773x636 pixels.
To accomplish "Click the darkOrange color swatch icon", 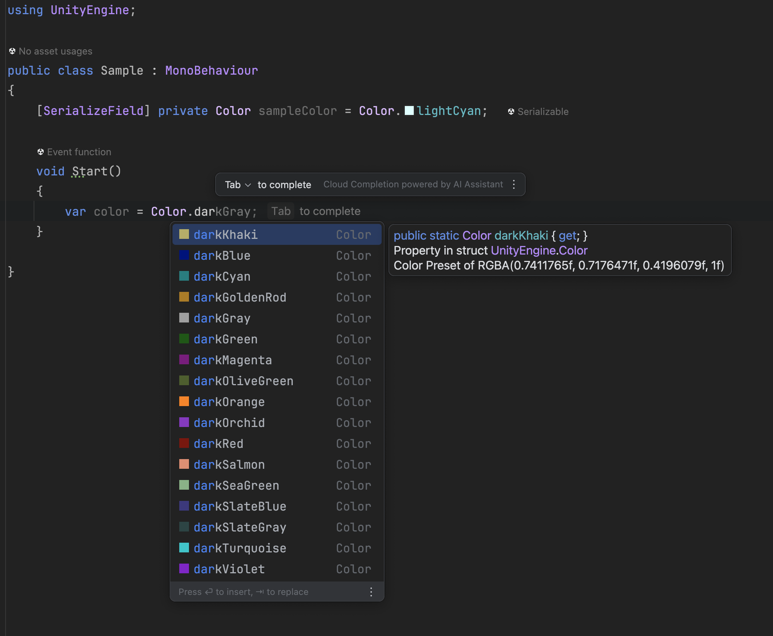I will coord(184,402).
